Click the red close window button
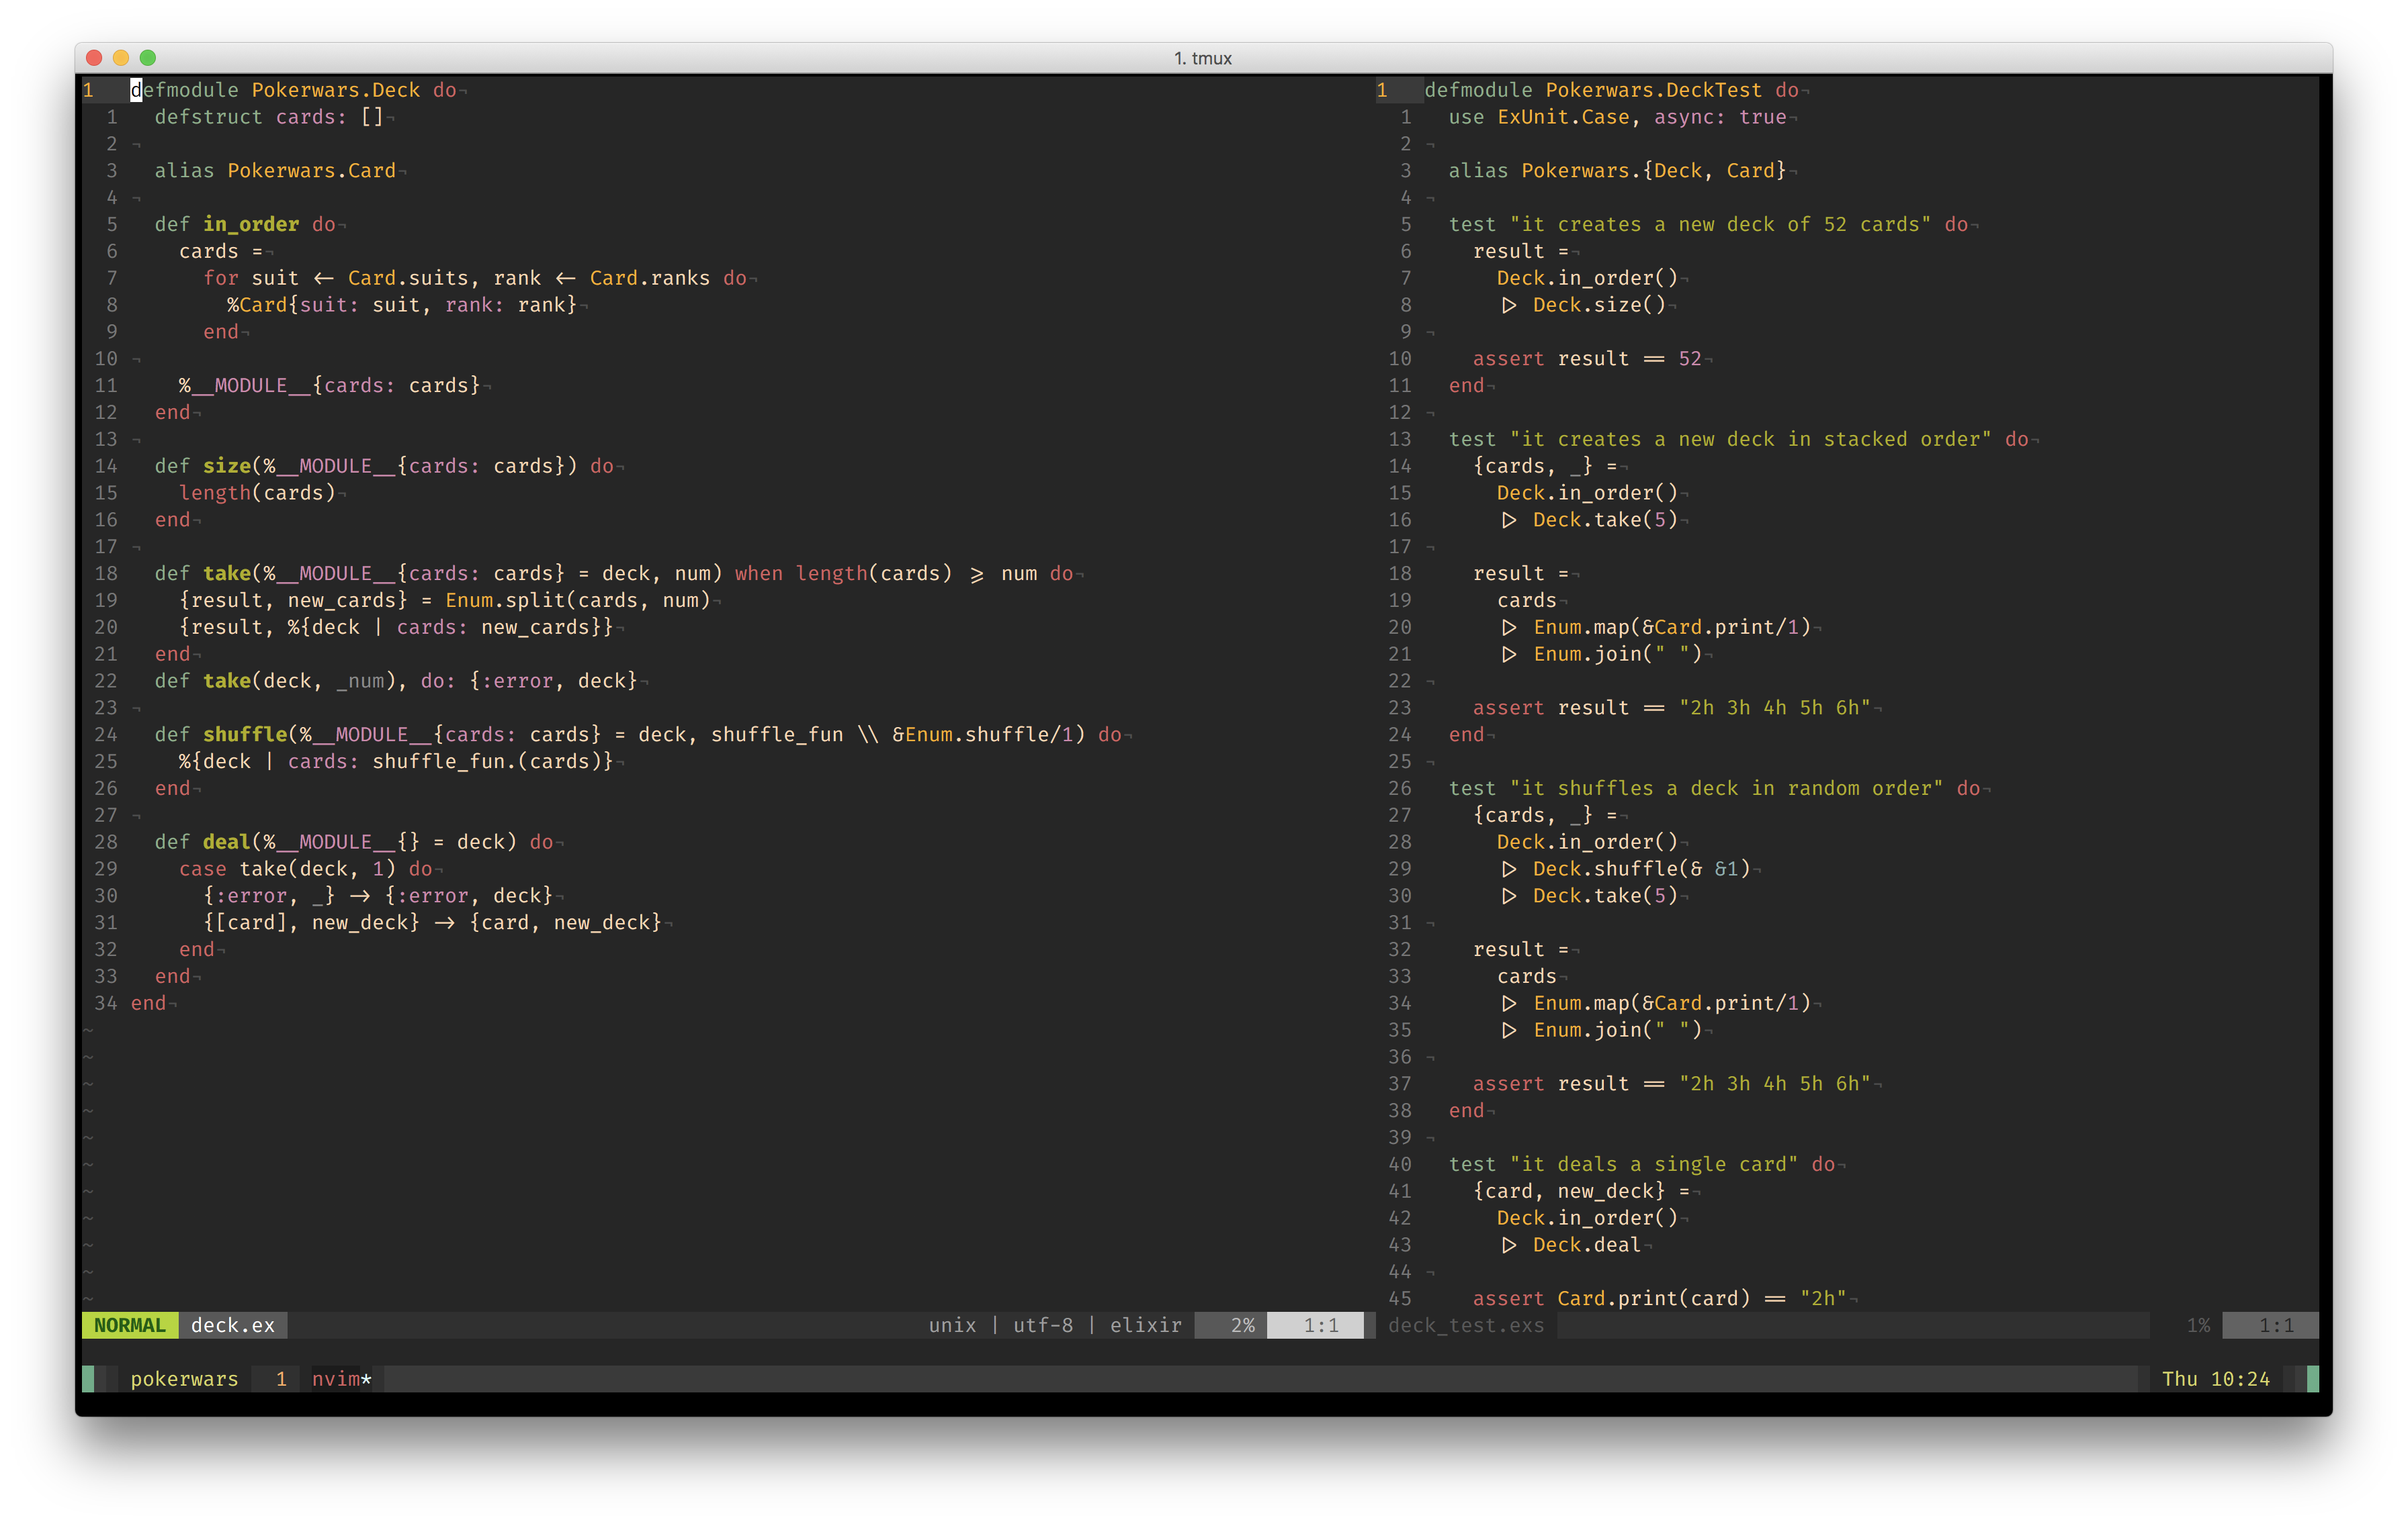Viewport: 2408px width, 1524px height. [94, 58]
